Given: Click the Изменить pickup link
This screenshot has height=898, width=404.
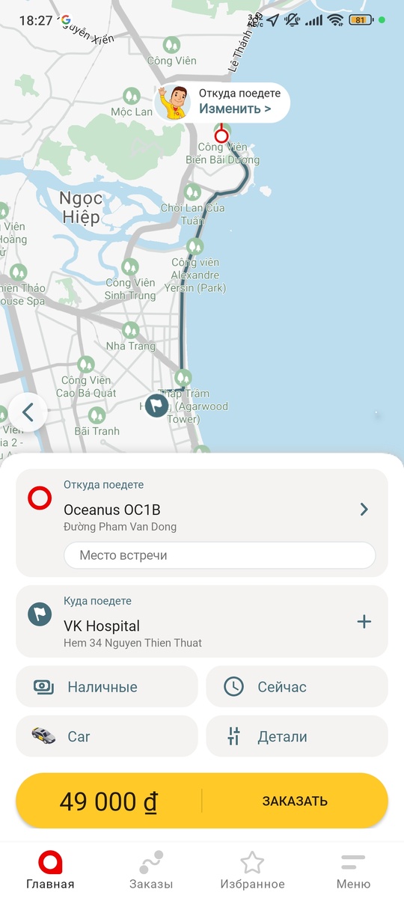Looking at the screenshot, I should (235, 109).
